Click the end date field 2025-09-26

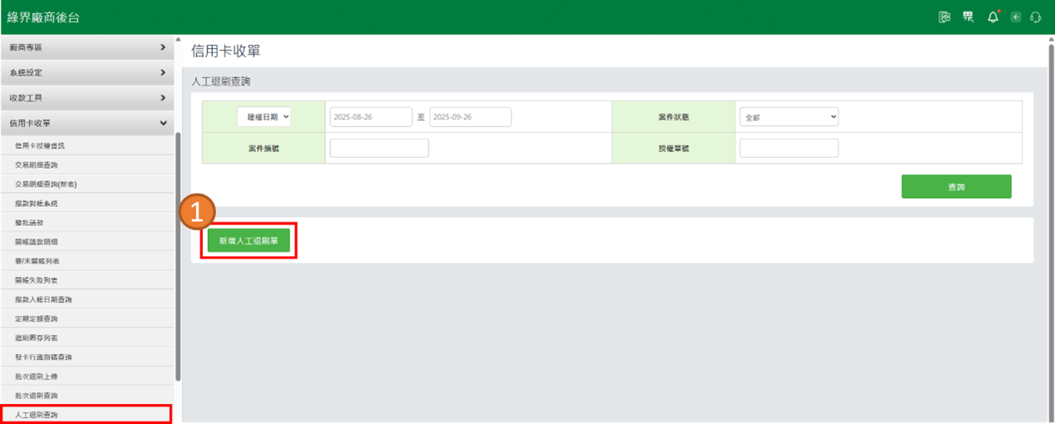470,117
